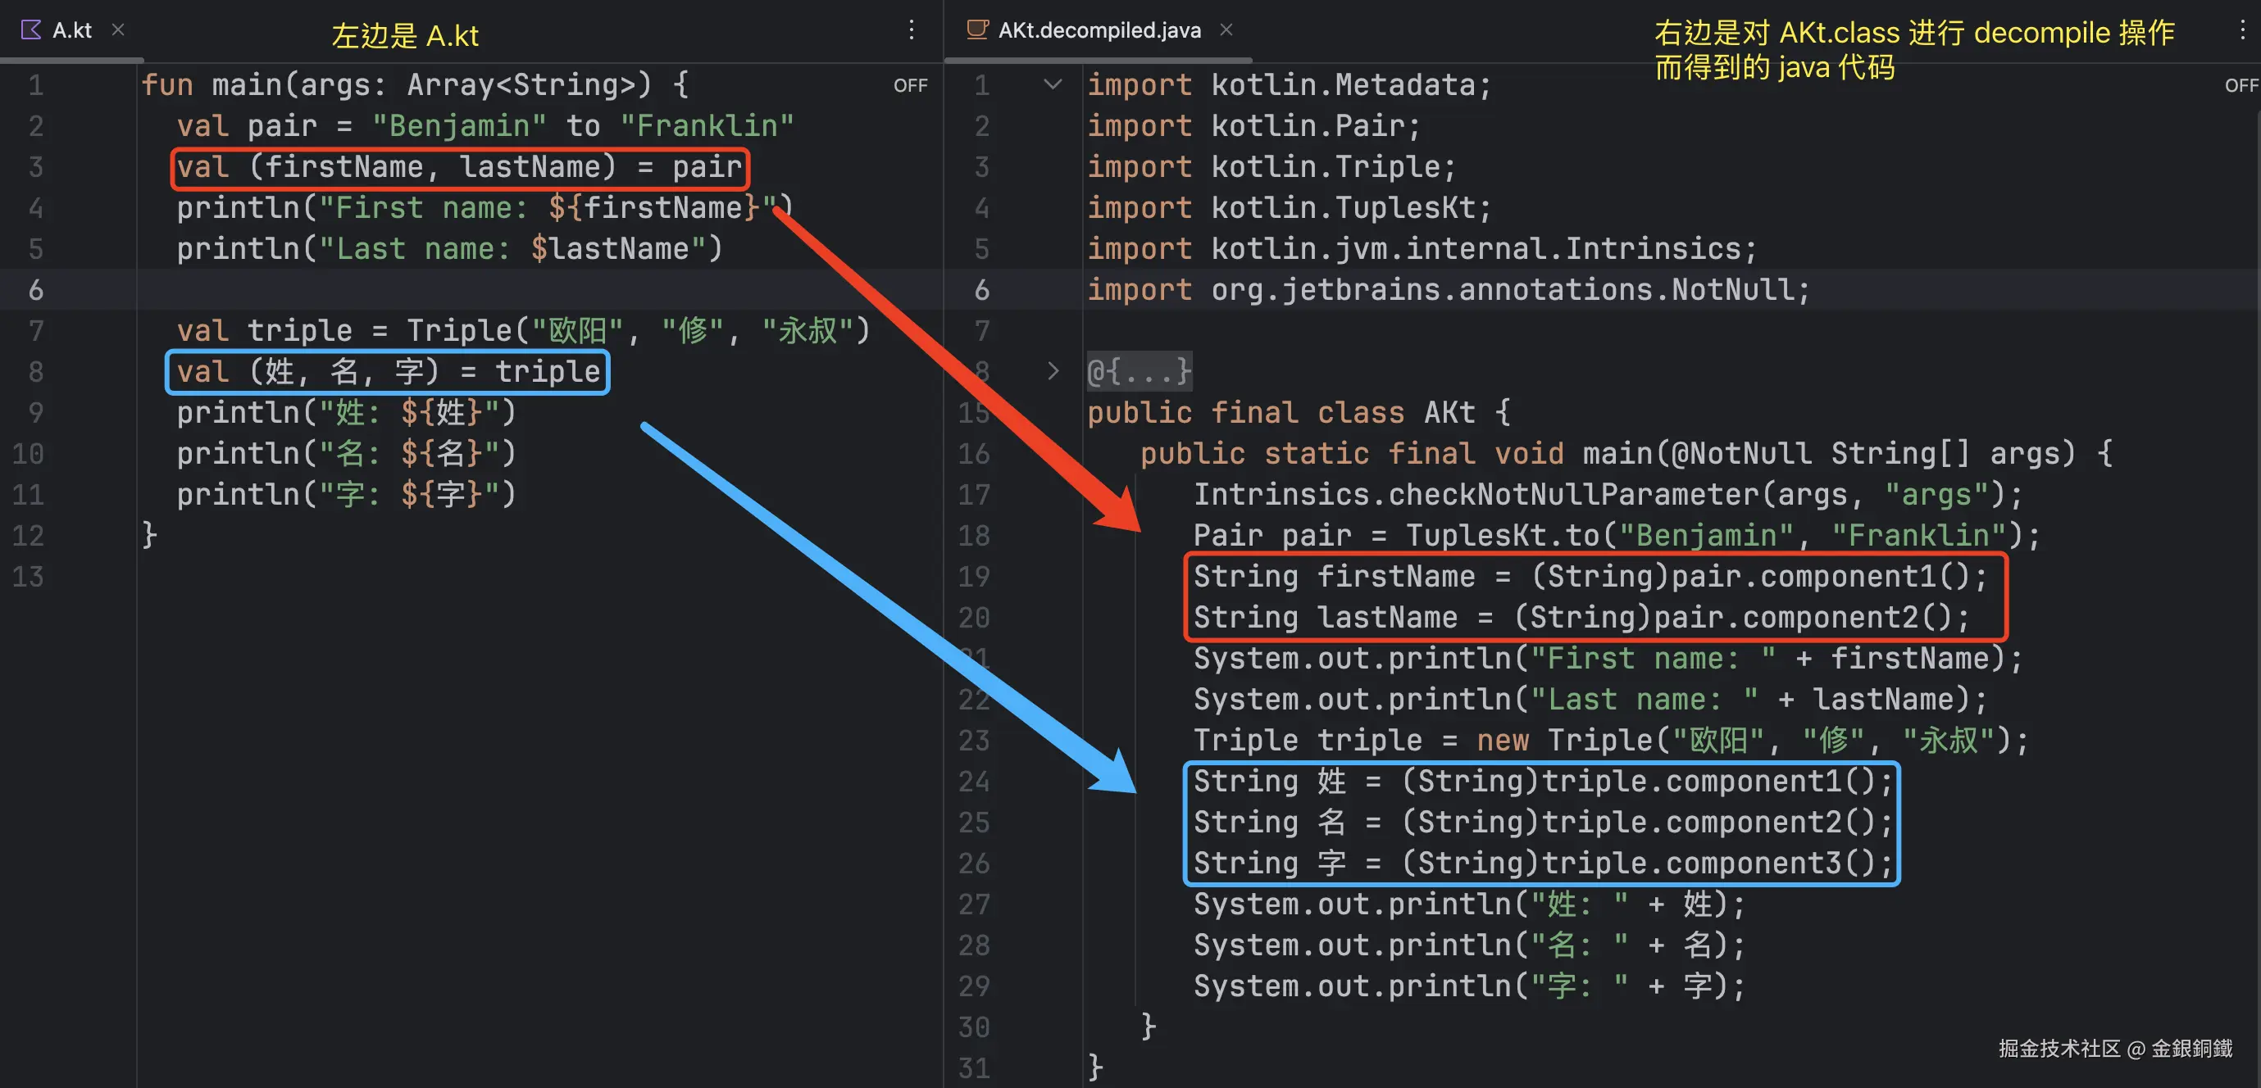Click the Kotlin file icon on A.kt tab
This screenshot has width=2261, height=1088.
[30, 29]
